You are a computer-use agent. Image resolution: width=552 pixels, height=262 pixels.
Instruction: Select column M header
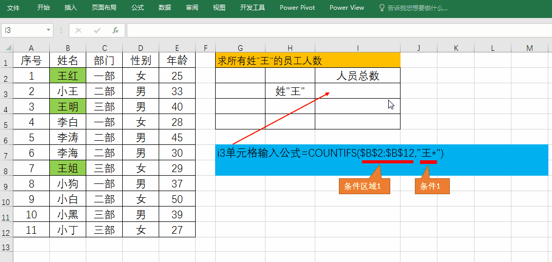coord(529,48)
